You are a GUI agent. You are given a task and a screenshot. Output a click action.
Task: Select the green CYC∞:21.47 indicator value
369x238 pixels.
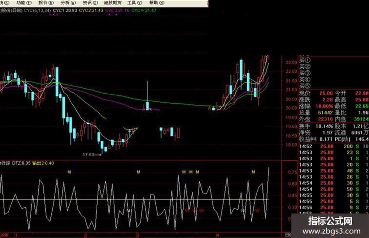click(144, 11)
